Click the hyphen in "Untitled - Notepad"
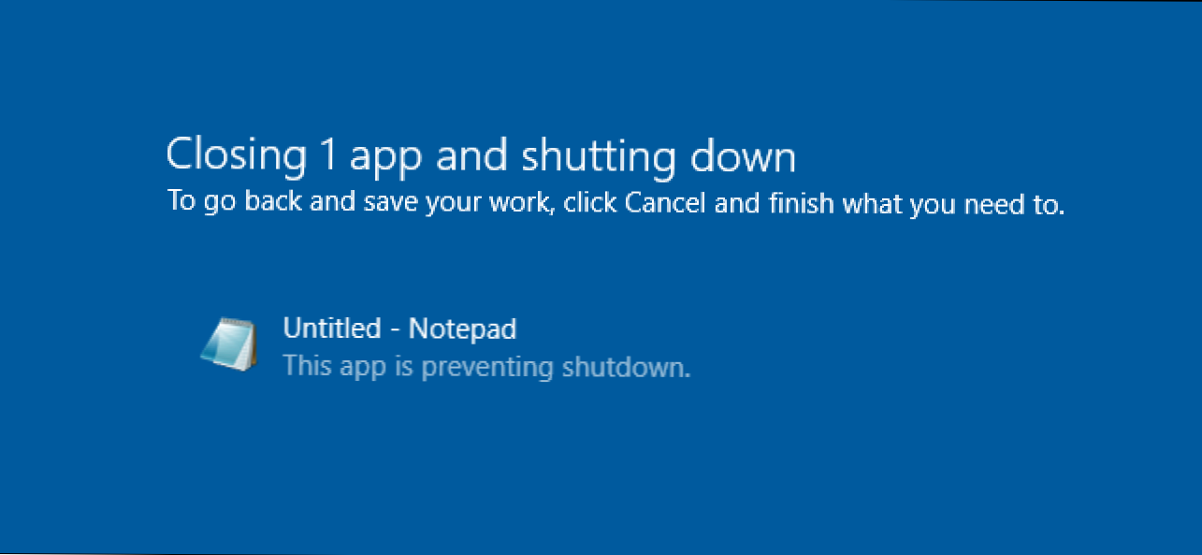Viewport: 1202px width, 555px height. [396, 330]
